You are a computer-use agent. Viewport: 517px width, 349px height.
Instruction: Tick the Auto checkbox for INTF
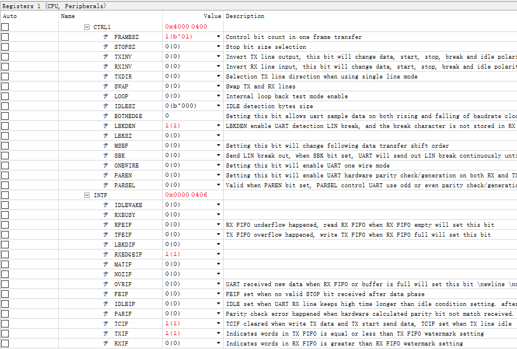[5, 195]
